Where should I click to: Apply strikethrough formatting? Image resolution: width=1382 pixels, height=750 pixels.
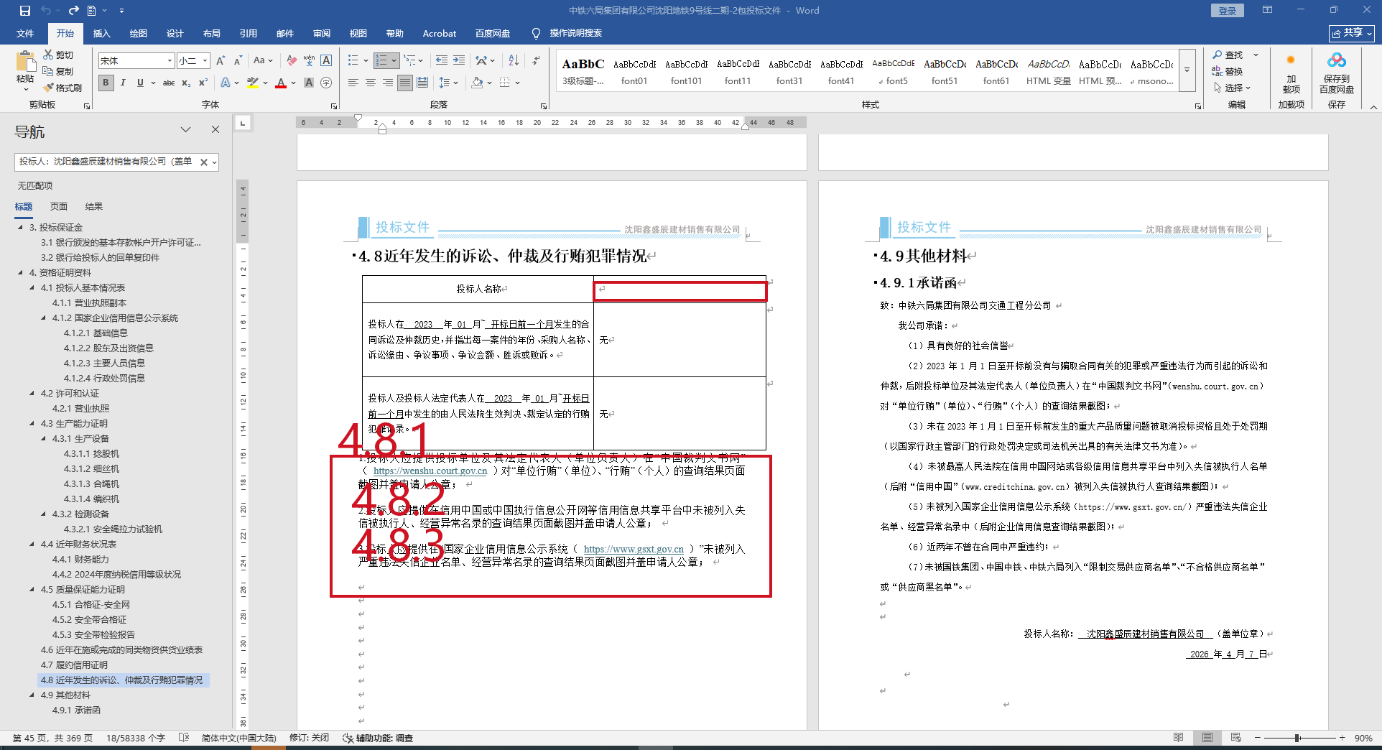(x=169, y=83)
